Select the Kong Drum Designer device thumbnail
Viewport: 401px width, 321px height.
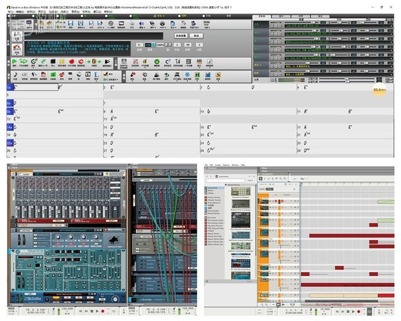point(240,192)
